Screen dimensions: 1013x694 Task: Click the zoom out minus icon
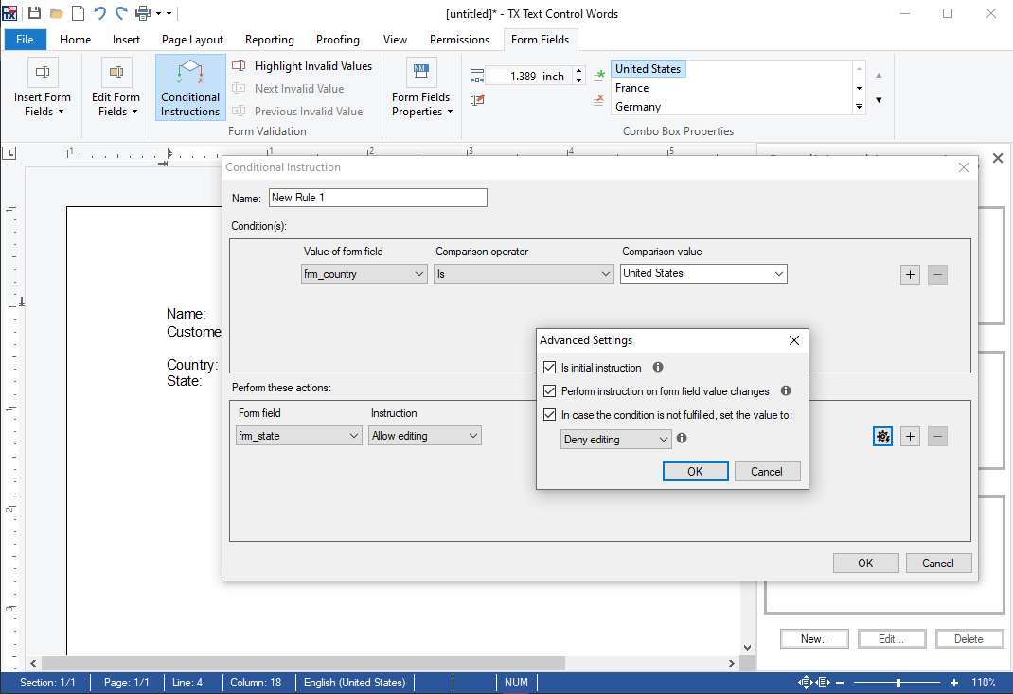tap(840, 683)
